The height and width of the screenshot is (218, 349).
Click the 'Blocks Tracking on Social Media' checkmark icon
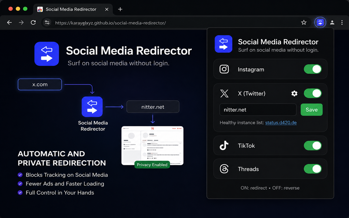(x=20, y=175)
